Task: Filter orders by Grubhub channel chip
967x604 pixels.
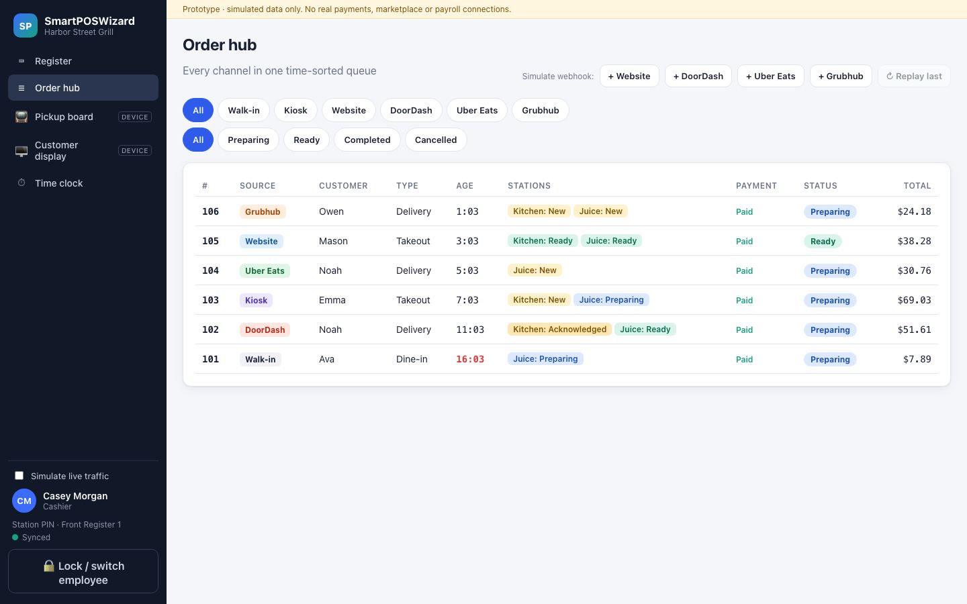Action: click(541, 110)
